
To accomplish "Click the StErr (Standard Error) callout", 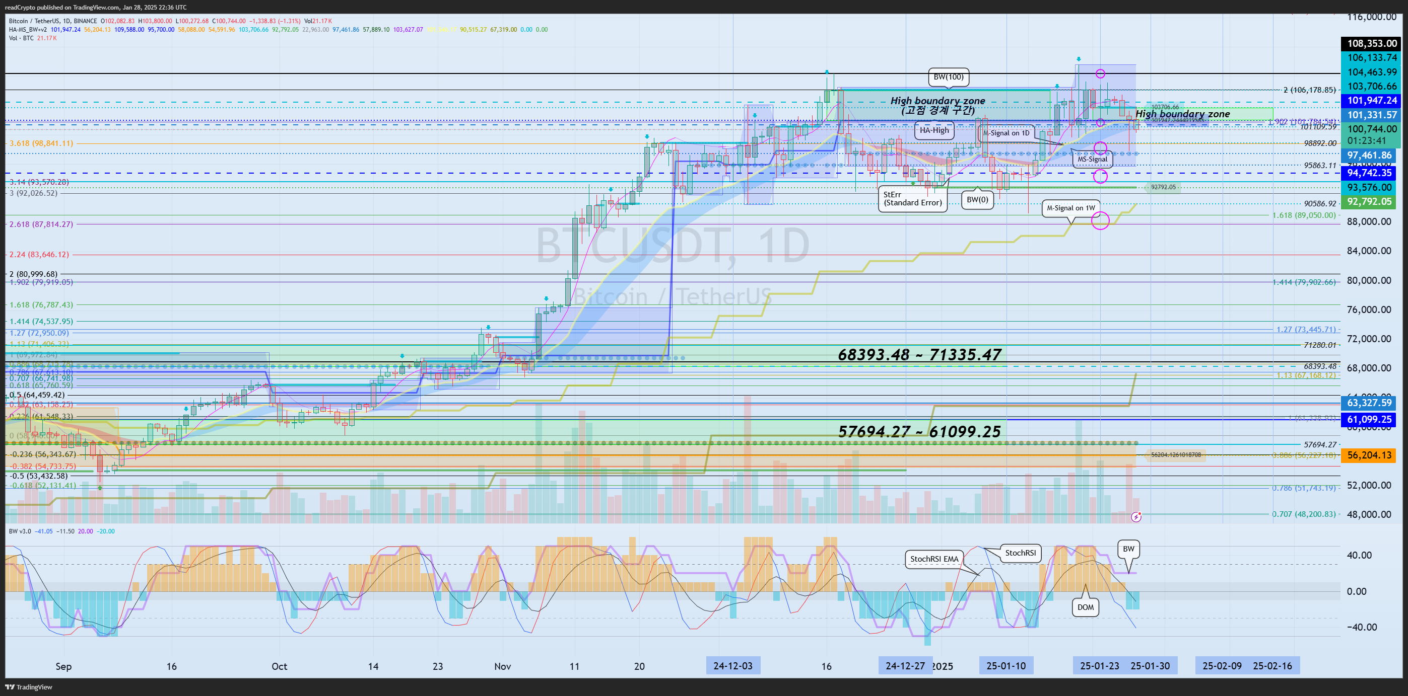I will (x=912, y=199).
